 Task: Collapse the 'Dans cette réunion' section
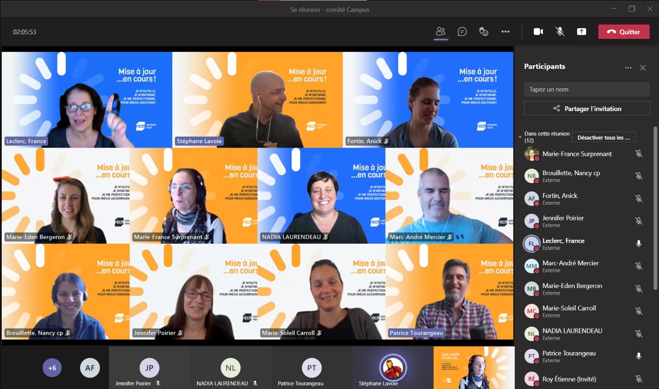pyautogui.click(x=520, y=137)
